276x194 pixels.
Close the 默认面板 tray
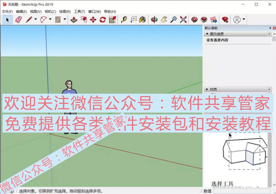tap(274, 28)
